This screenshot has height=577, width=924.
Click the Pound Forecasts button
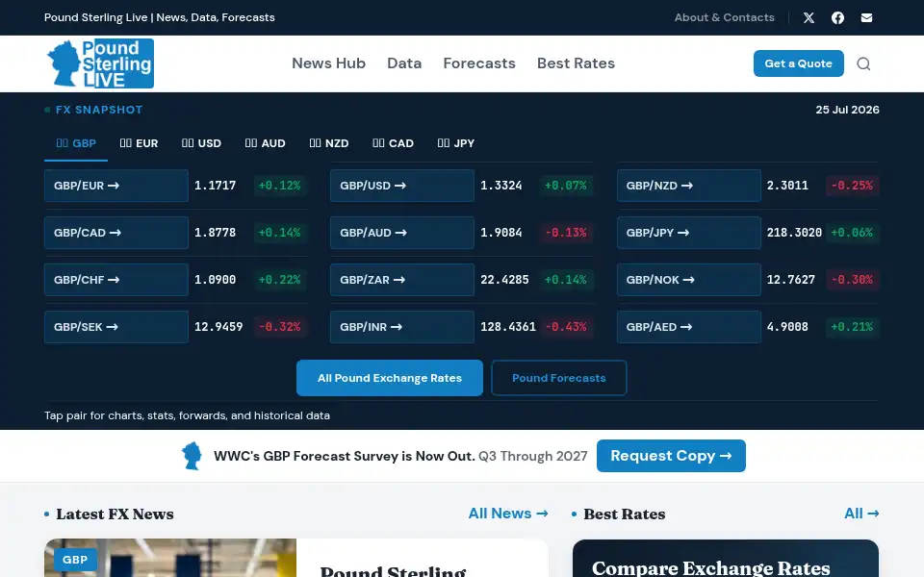(x=558, y=378)
